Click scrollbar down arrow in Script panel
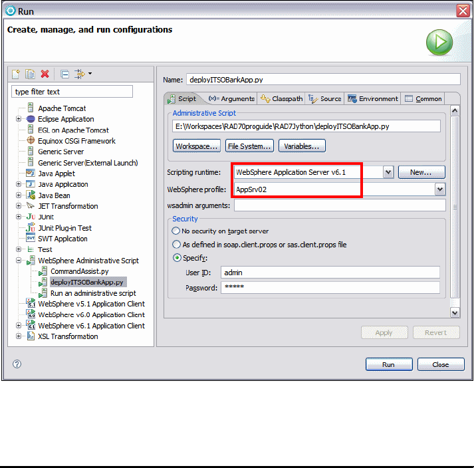474x468 pixels. pyautogui.click(x=455, y=312)
